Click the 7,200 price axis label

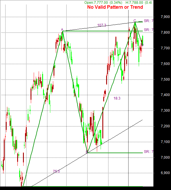(165, 126)
